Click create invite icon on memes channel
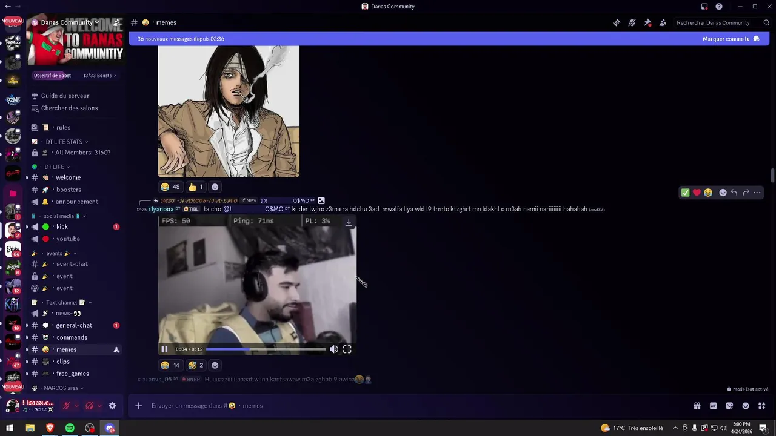This screenshot has height=436, width=776. point(116,349)
